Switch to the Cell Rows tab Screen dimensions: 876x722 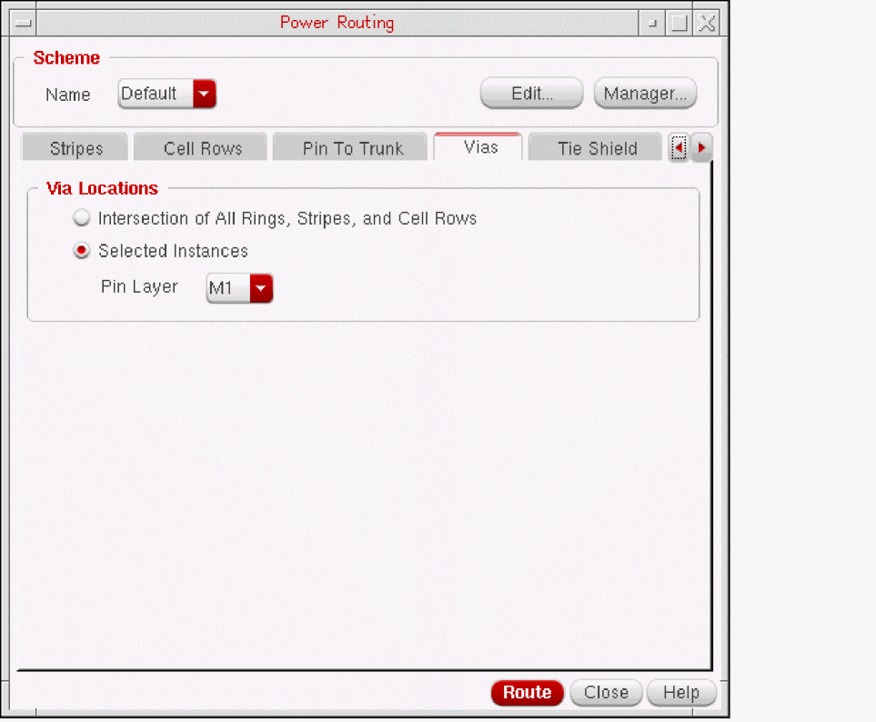202,148
